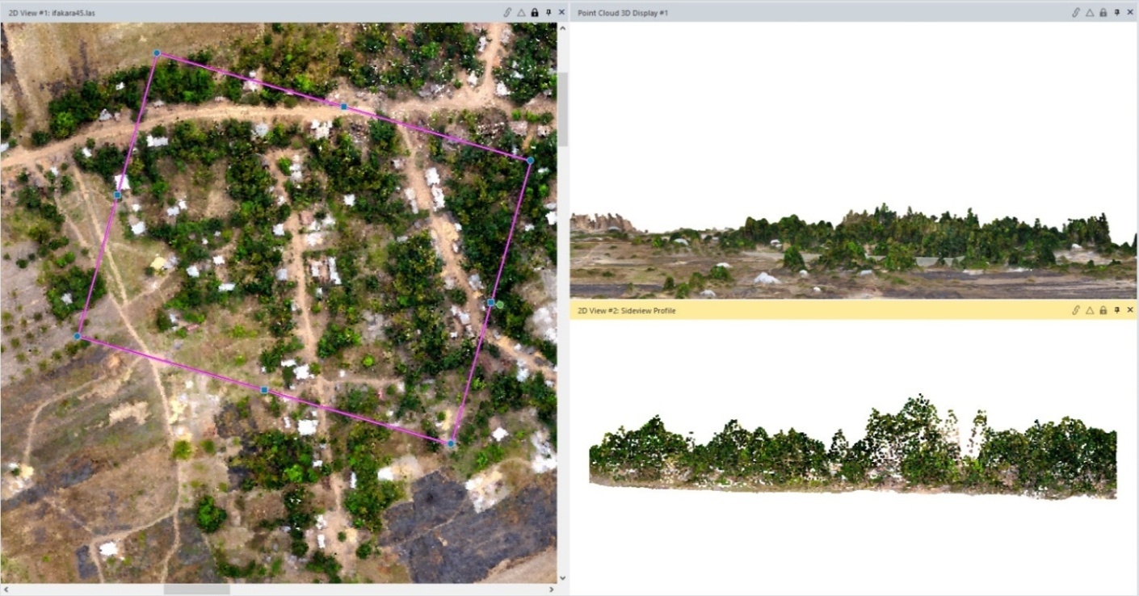
Task: Click the horizontal scrollbar thumb in 2D view
Action: tap(196, 590)
